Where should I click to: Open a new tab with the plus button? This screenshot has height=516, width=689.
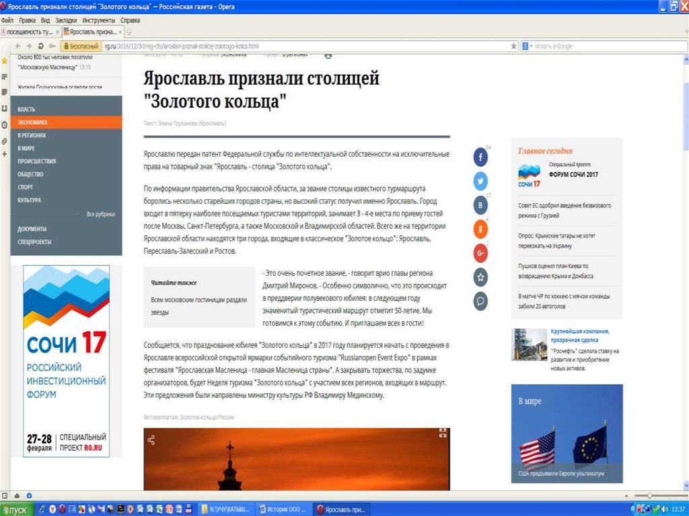(129, 32)
